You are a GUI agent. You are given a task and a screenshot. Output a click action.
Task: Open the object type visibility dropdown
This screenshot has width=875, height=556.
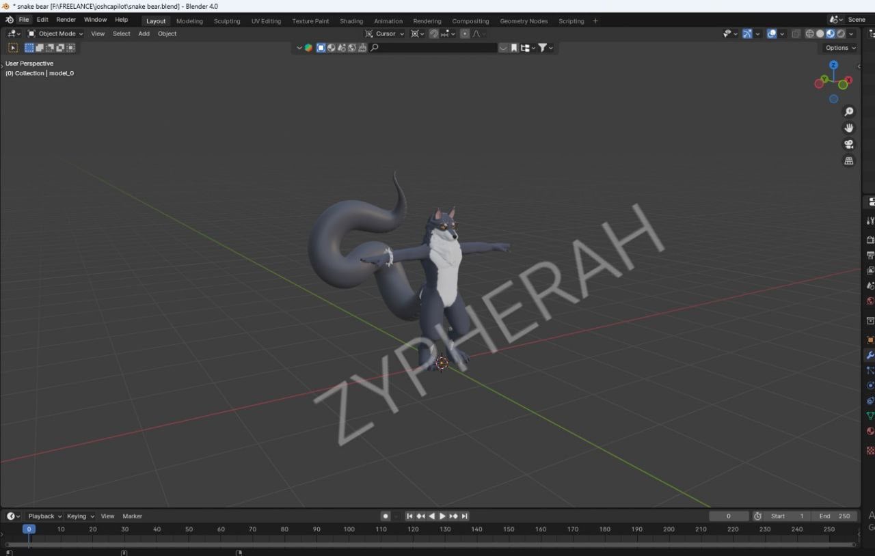[x=730, y=33]
